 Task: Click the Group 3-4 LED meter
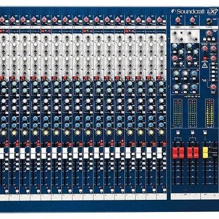(192, 113)
